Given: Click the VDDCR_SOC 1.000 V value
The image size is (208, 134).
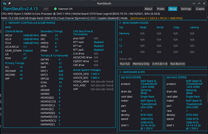Looking at the screenshot, I should pyautogui.click(x=95, y=78).
